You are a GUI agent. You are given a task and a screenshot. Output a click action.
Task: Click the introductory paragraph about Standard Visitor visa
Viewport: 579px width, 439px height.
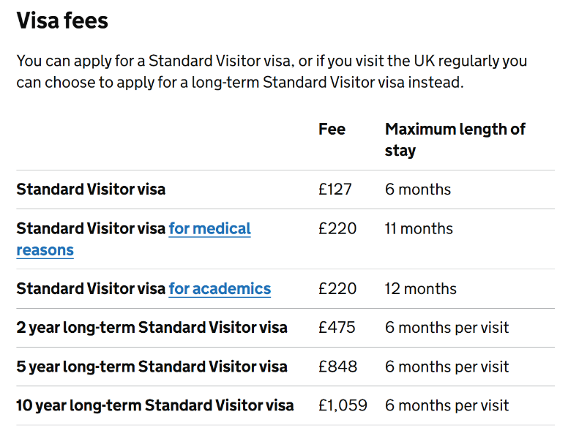click(272, 72)
